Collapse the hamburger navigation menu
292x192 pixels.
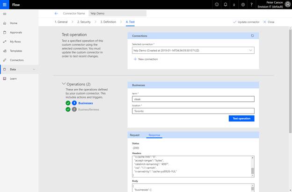click(5, 14)
